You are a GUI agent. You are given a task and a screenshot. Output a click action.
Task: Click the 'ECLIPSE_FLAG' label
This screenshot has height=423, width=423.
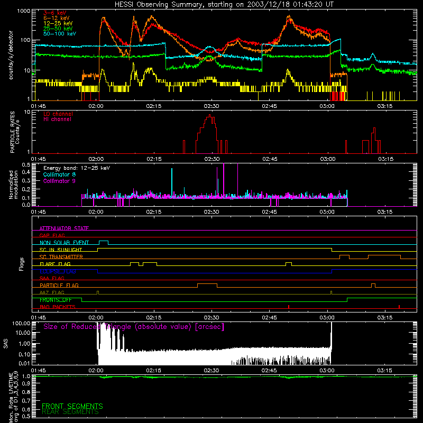(58, 271)
